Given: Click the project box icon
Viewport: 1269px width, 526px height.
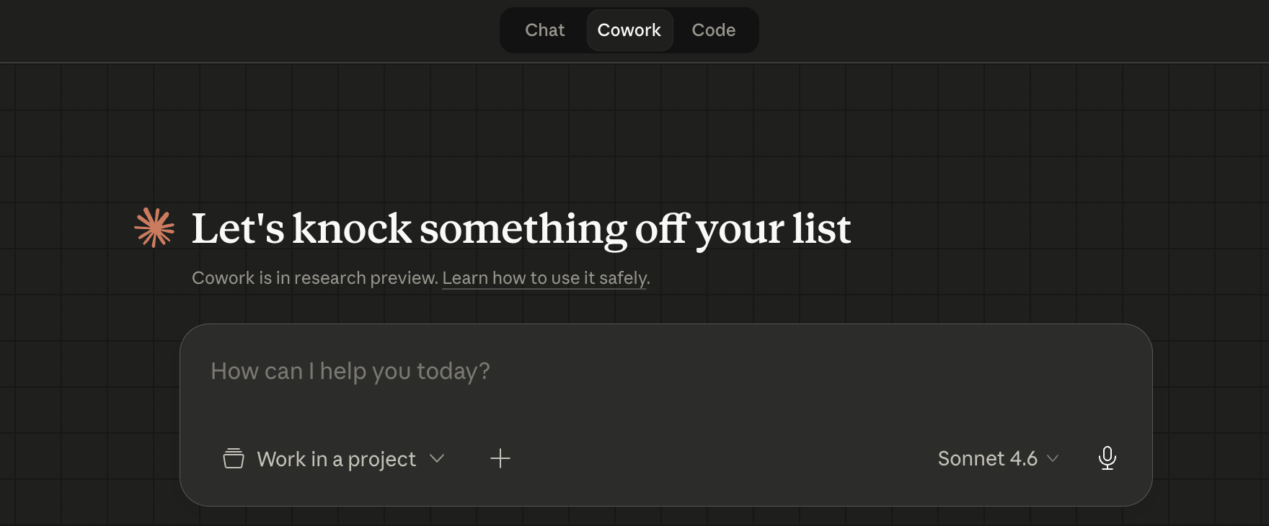Looking at the screenshot, I should tap(234, 458).
